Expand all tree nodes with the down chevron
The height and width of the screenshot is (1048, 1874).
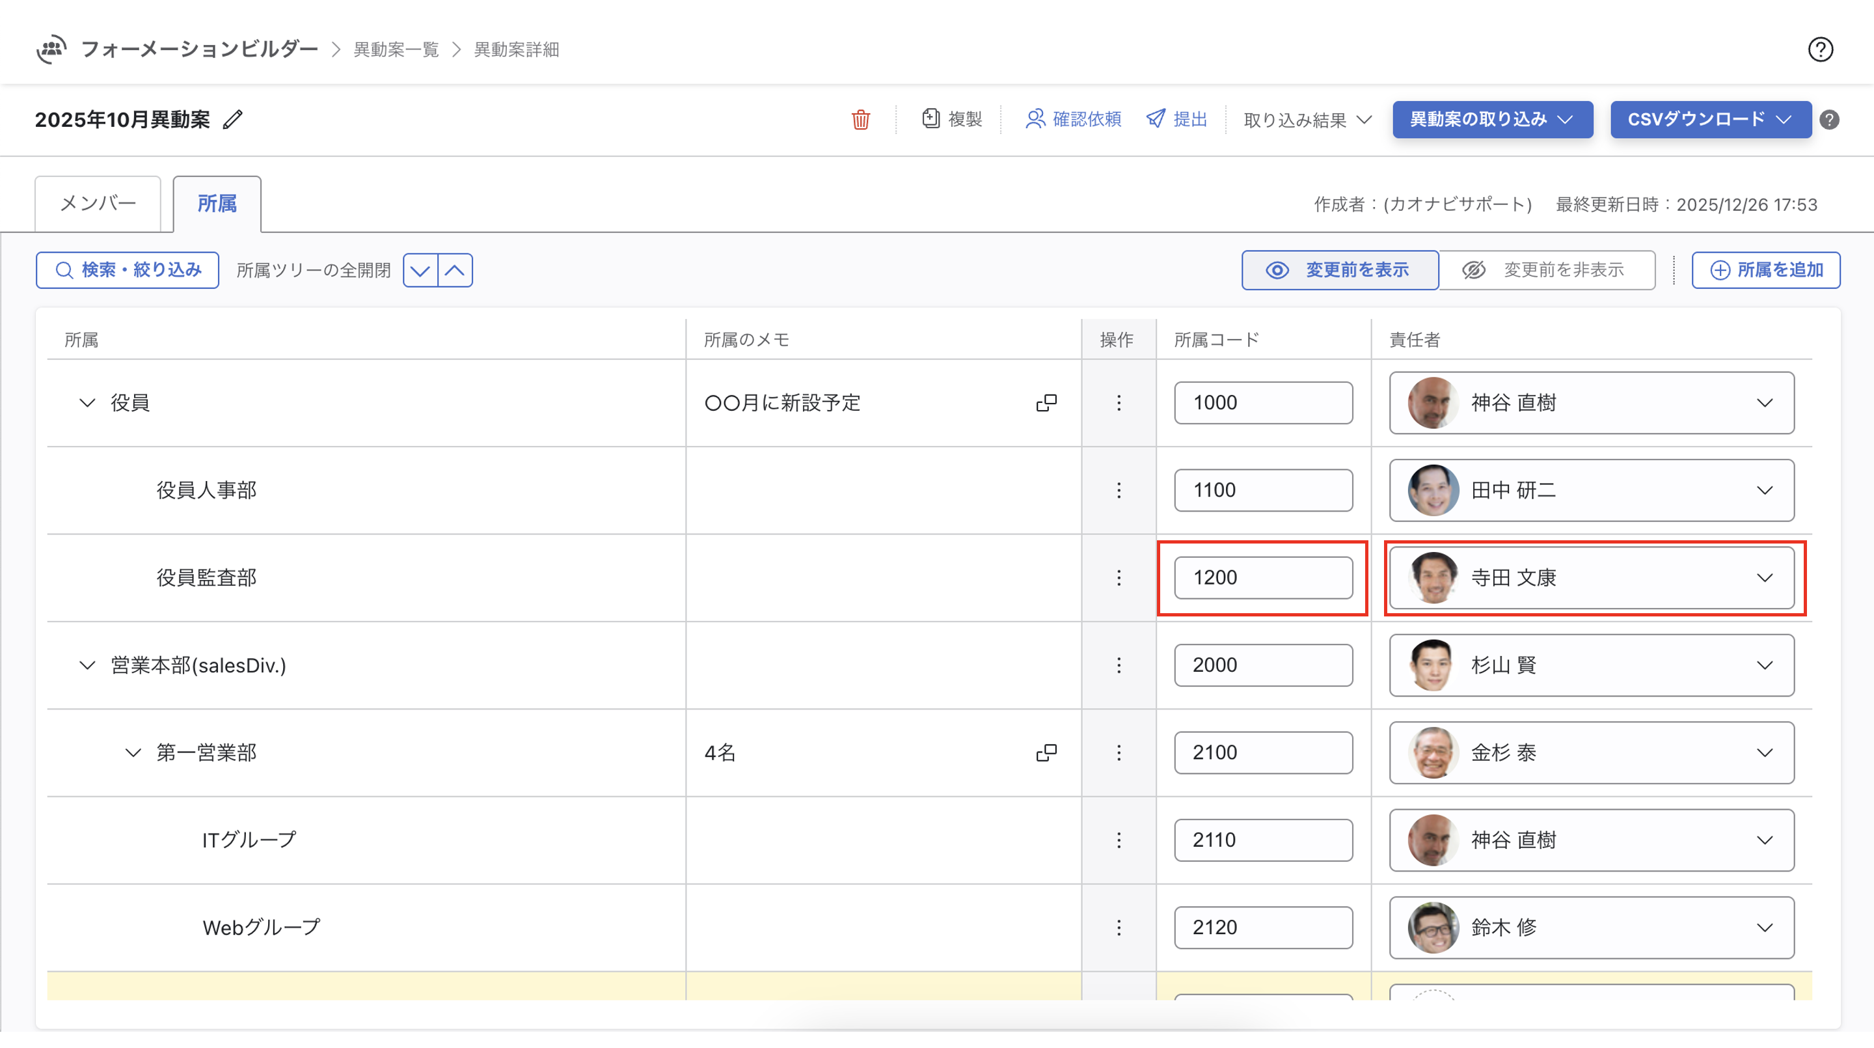tap(420, 271)
